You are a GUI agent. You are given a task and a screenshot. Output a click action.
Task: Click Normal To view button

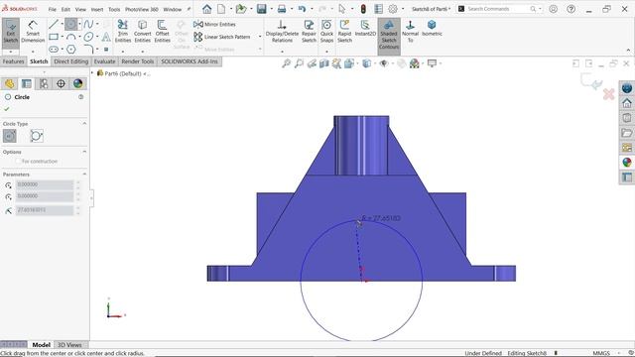pos(410,31)
